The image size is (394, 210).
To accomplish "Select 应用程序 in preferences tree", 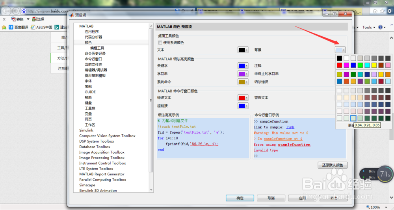I will 92,32.
